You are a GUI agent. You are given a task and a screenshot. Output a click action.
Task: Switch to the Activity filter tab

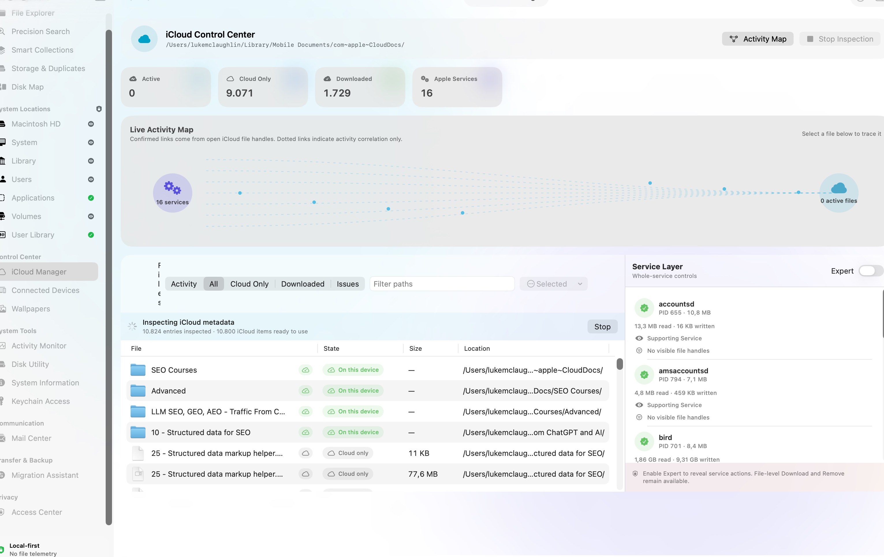[x=184, y=284]
